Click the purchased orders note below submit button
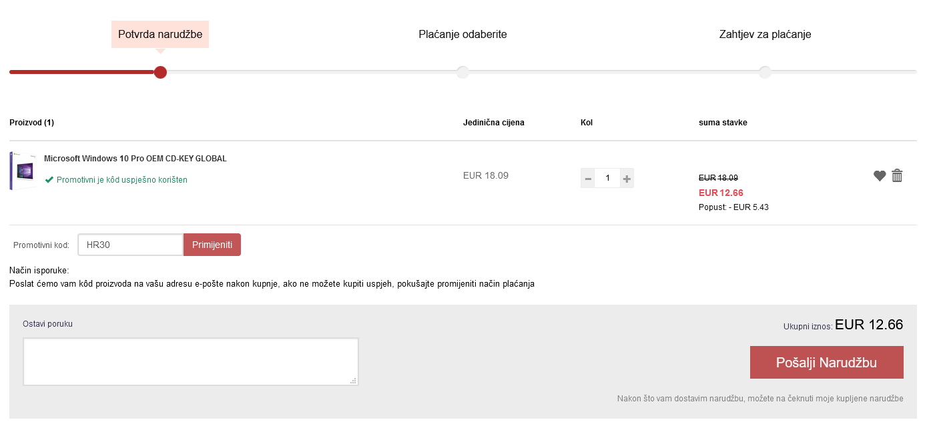925x430 pixels. 760,399
